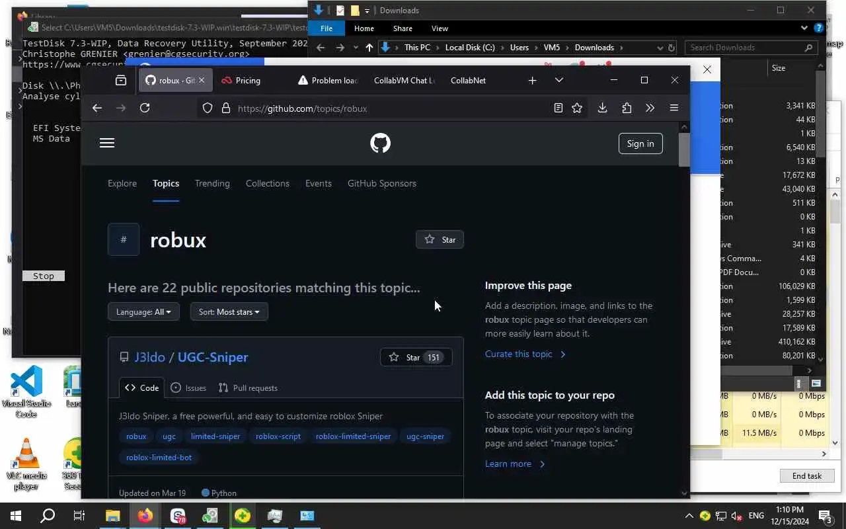846x529 pixels.
Task: Go up one folder in Explorer
Action: [369, 48]
